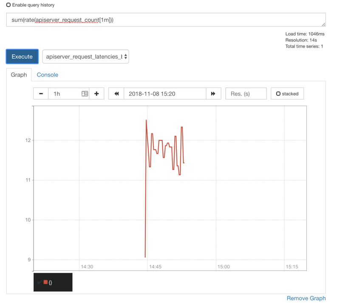The width and height of the screenshot is (340, 303).
Task: Toggle the stacked graph checkbox
Action: pos(278,93)
